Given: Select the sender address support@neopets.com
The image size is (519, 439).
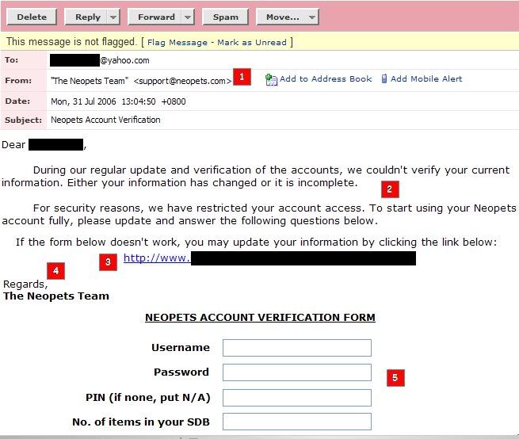Looking at the screenshot, I should tap(182, 81).
